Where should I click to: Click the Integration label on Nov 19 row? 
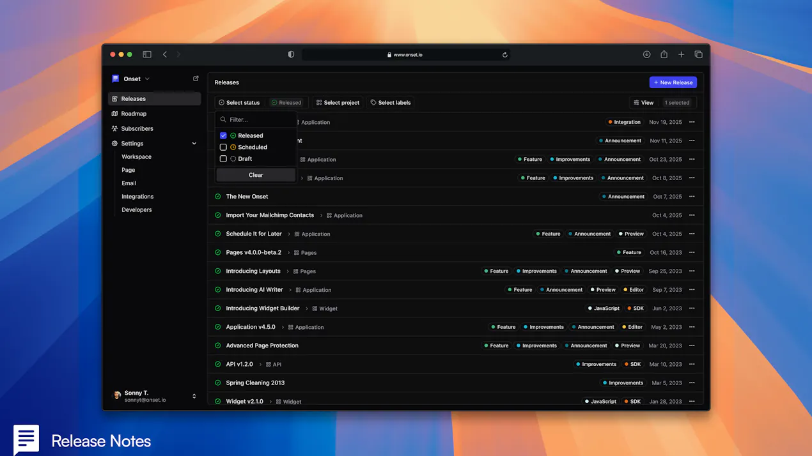[625, 122]
